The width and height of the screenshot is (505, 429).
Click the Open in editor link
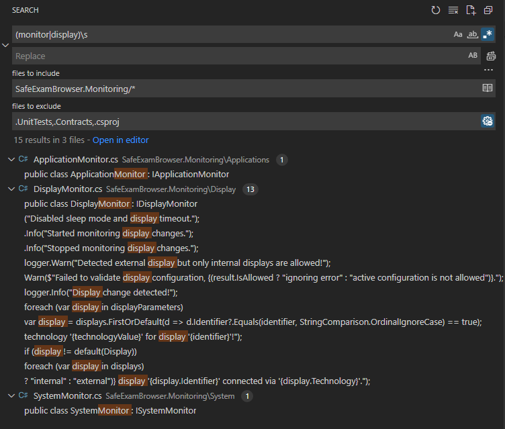coord(120,140)
